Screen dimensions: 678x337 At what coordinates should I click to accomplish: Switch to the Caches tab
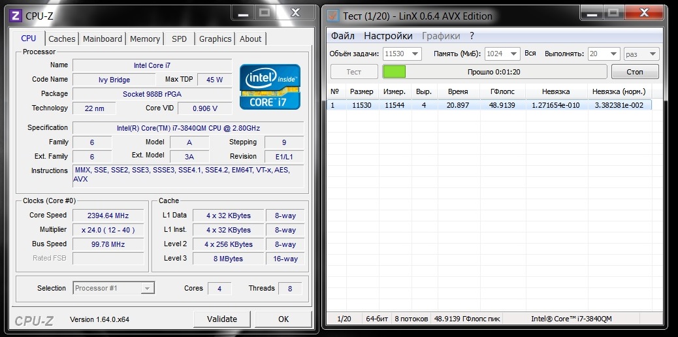tap(62, 39)
